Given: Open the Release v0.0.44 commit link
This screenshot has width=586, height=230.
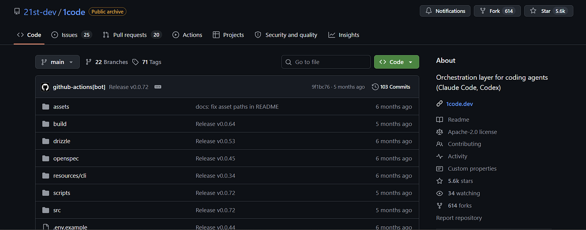Looking at the screenshot, I should click(x=215, y=227).
